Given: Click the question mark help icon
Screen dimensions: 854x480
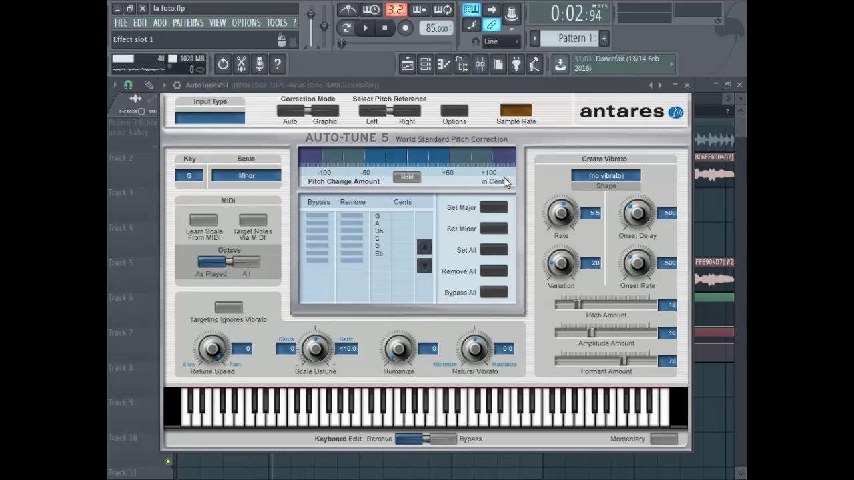Looking at the screenshot, I should point(277,64).
